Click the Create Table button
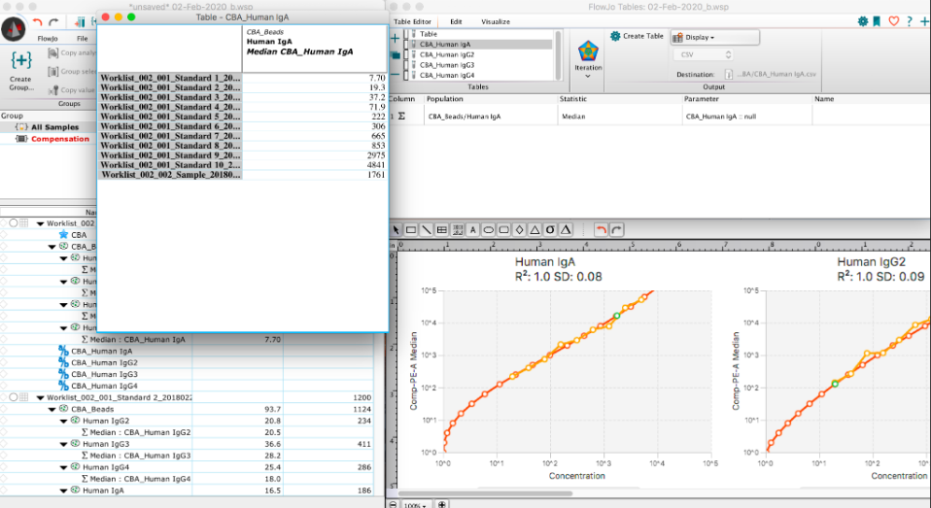The height and width of the screenshot is (508, 931). tap(637, 36)
